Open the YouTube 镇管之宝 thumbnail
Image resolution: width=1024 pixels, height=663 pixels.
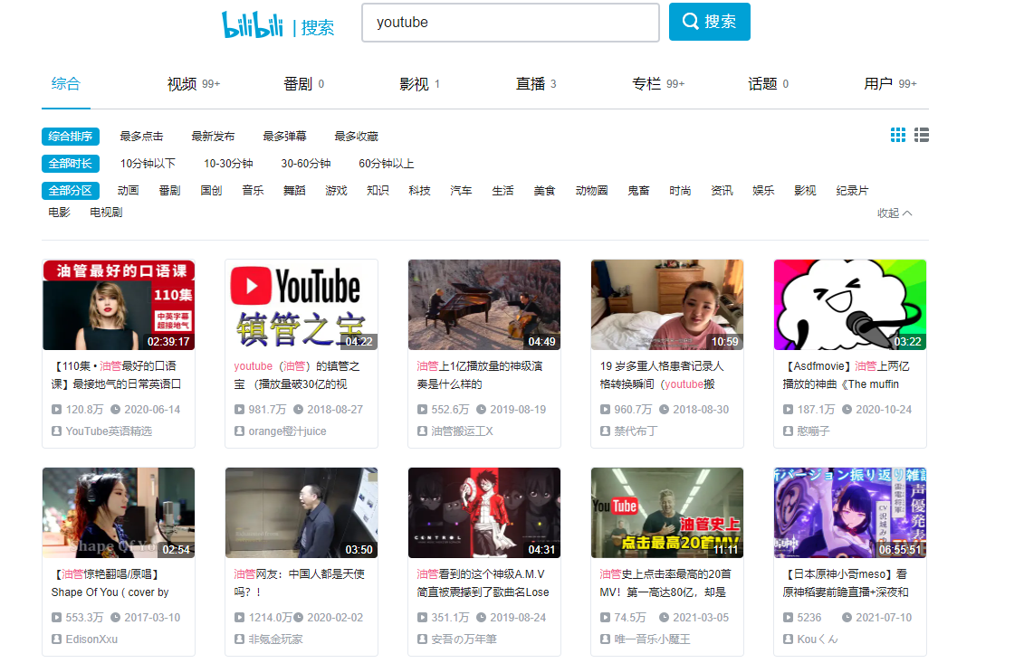coord(301,305)
